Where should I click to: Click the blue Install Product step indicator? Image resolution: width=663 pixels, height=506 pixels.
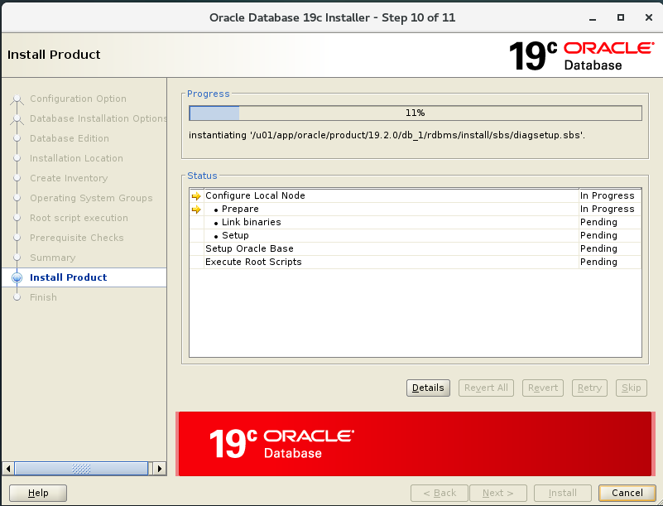tap(18, 277)
